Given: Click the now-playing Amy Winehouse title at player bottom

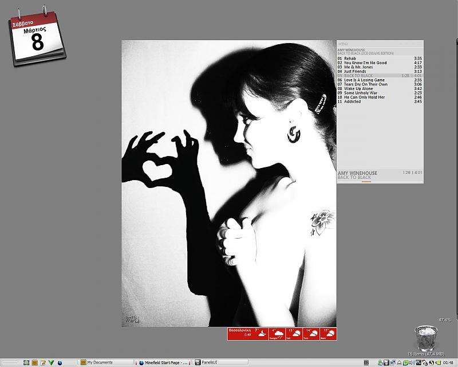Looking at the screenshot, I should [357, 173].
